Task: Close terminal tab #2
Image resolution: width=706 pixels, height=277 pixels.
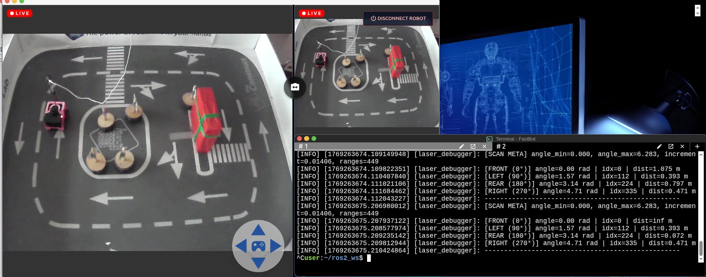Action: pos(682,146)
